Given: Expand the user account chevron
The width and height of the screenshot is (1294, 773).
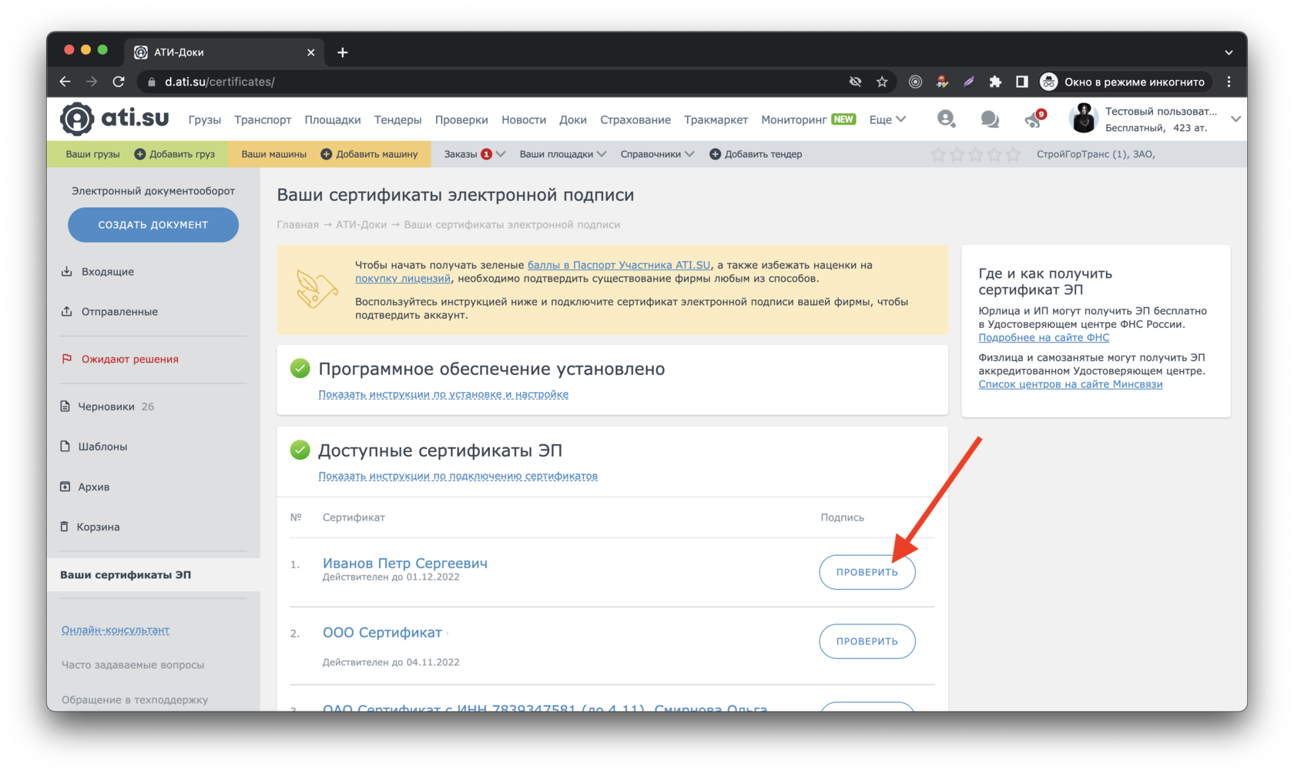Looking at the screenshot, I should (x=1235, y=119).
